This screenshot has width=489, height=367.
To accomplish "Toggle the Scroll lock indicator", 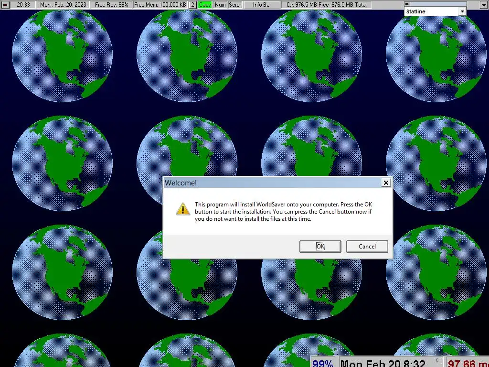I will pyautogui.click(x=235, y=5).
